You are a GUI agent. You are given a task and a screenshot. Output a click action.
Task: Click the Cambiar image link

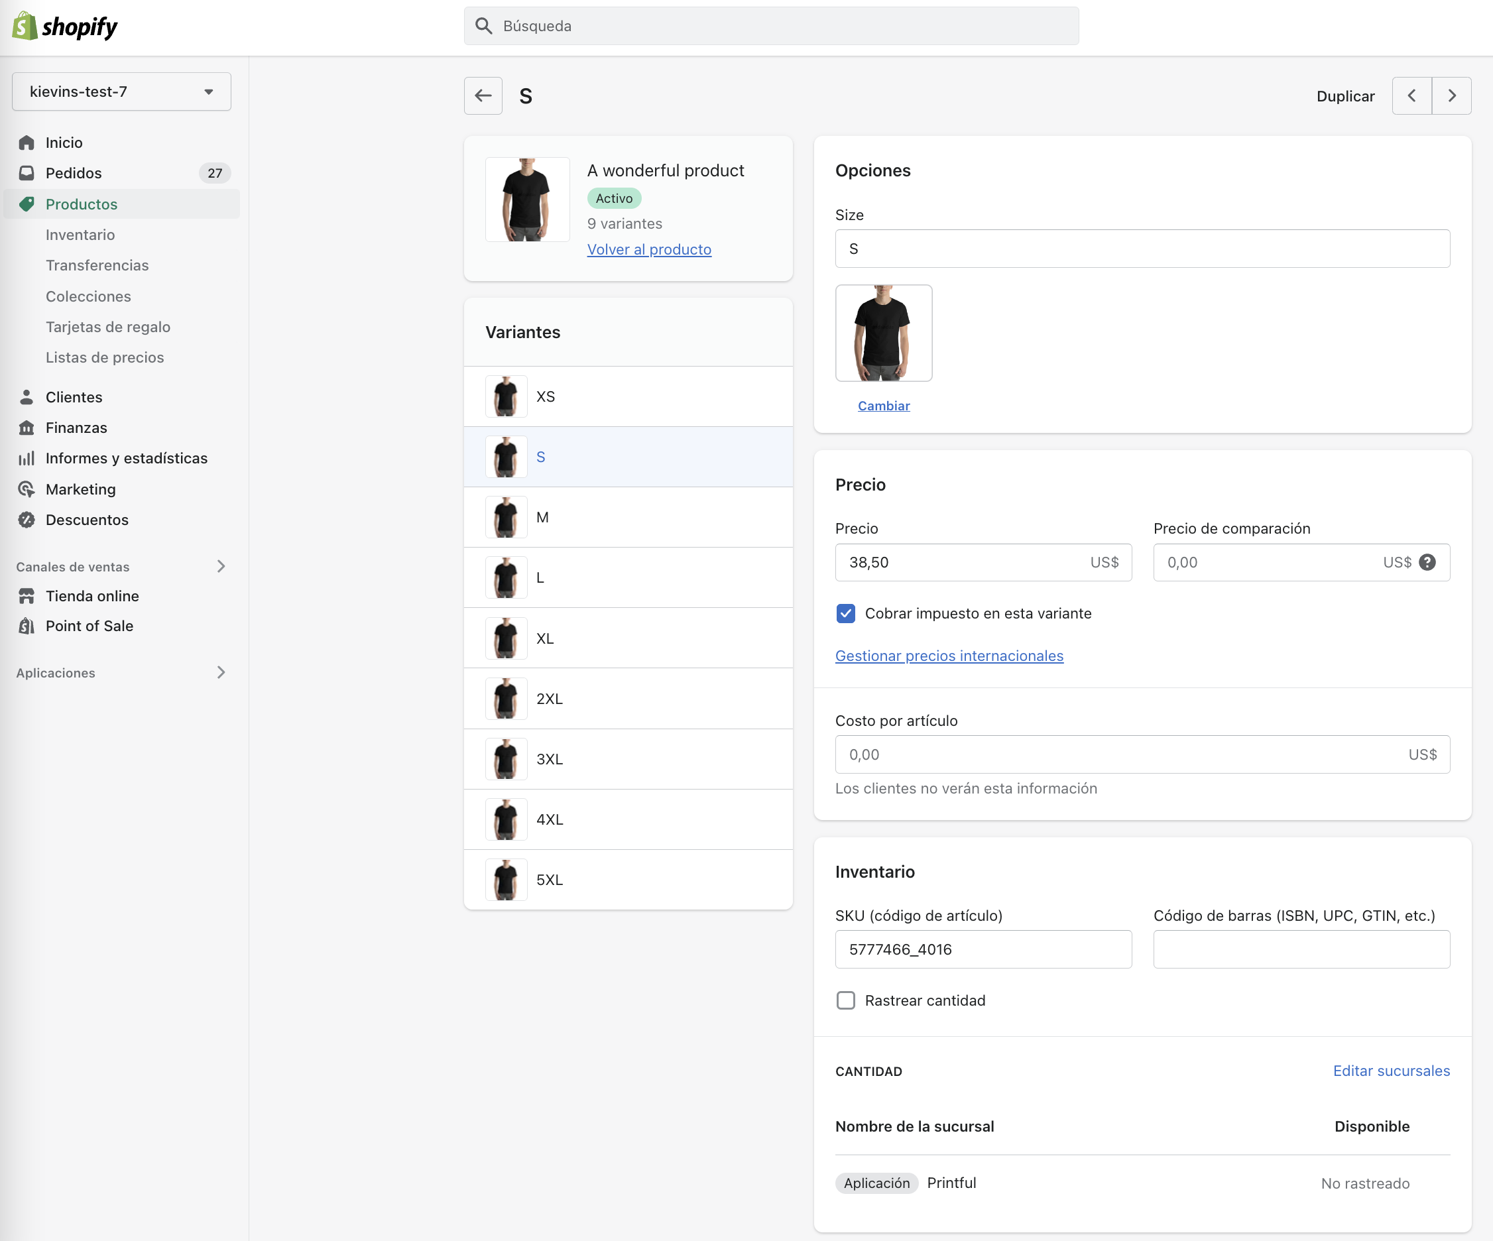(884, 406)
